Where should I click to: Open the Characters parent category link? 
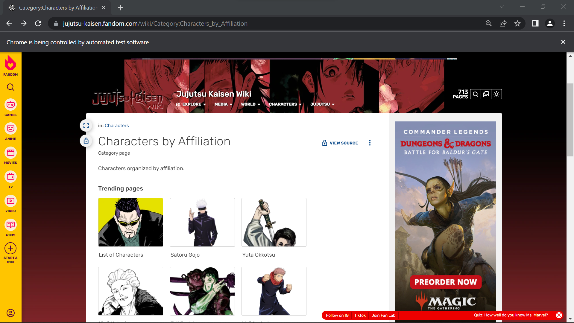117,126
